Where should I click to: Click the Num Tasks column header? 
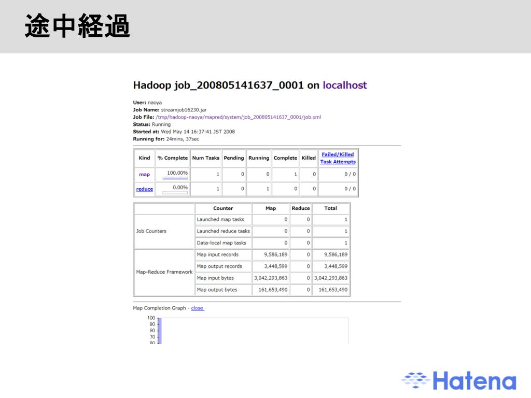pos(205,158)
